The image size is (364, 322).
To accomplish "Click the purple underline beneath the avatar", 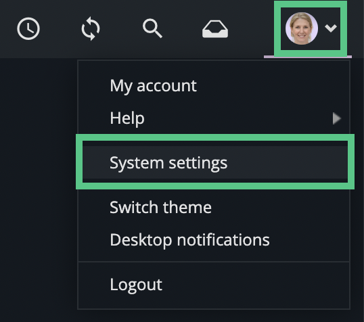I will pos(308,57).
